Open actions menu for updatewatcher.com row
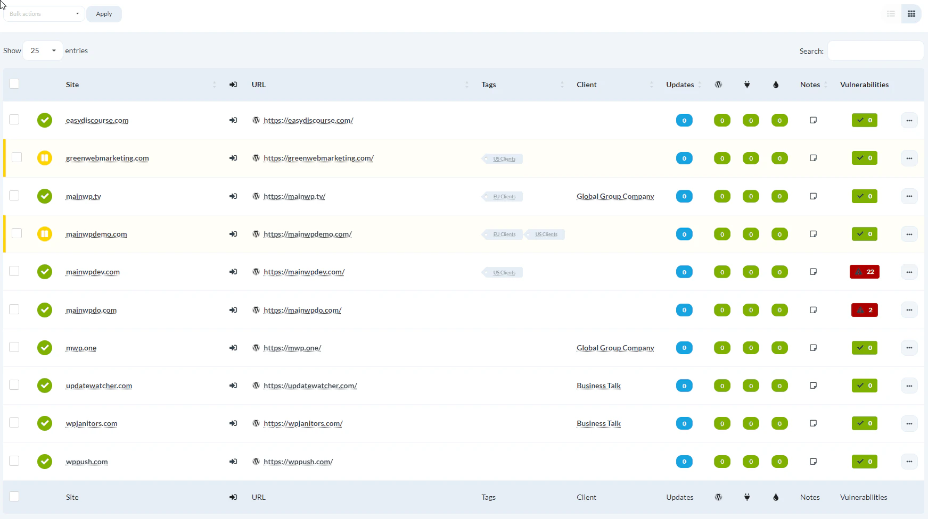The width and height of the screenshot is (928, 519). point(909,386)
